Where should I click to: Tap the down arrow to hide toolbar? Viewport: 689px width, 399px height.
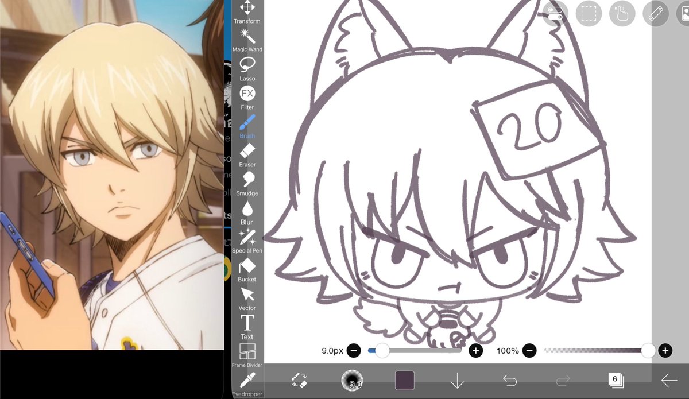point(457,380)
